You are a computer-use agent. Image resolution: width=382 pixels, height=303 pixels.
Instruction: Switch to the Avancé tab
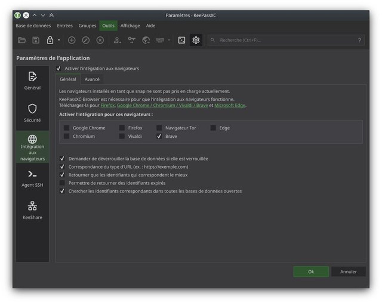(x=92, y=79)
